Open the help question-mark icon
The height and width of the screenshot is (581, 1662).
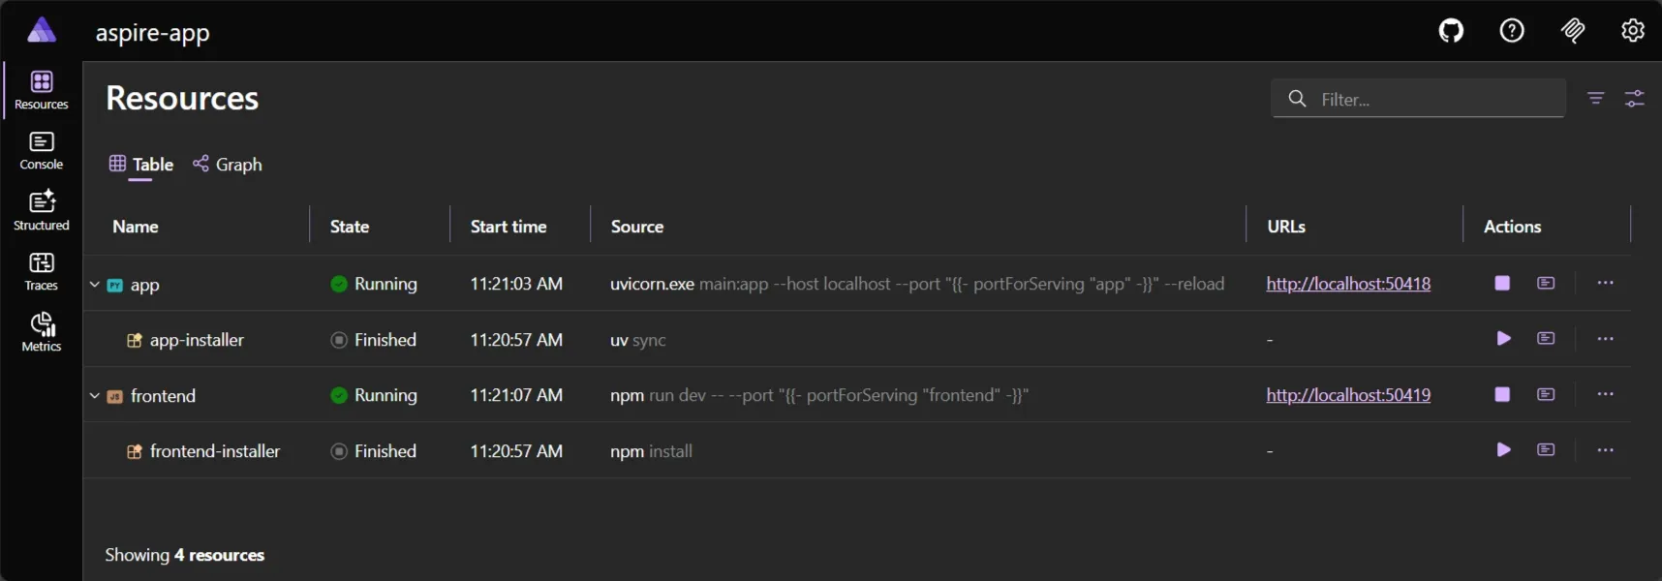(1512, 31)
